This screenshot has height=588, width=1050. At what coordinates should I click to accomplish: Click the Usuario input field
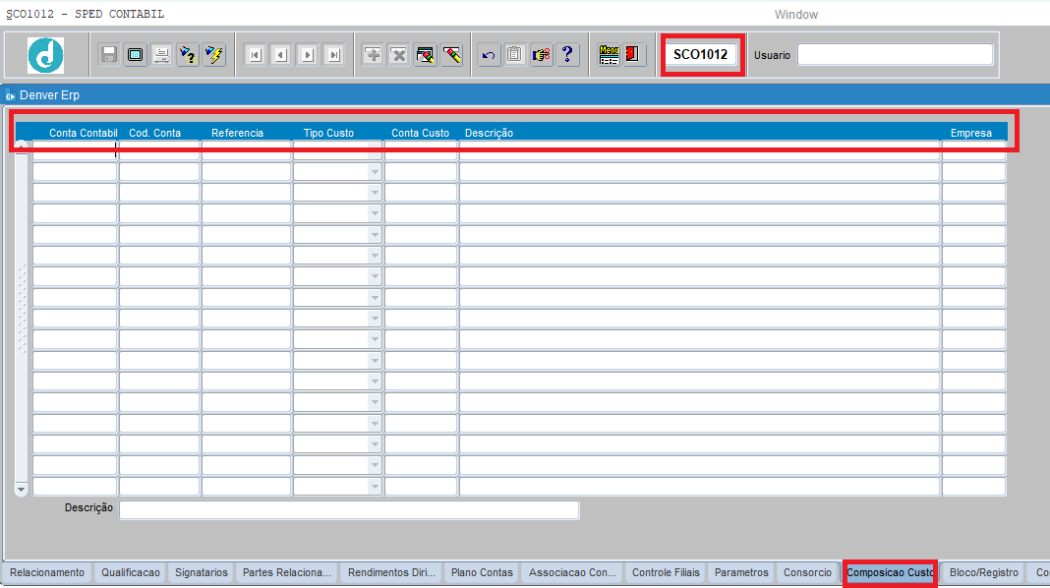895,55
